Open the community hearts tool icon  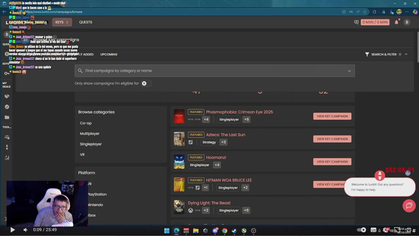(x=7, y=137)
